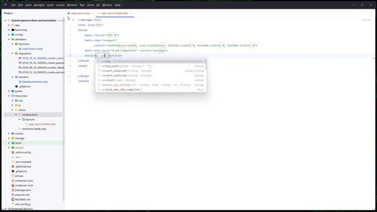
Task: Select UserFactory.php in the project tree
Action: click(32, 49)
